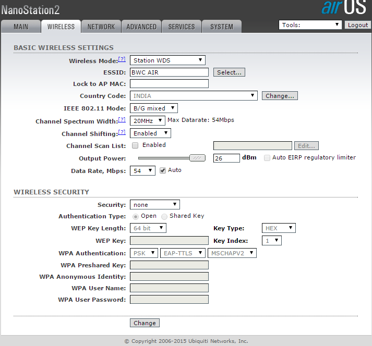The width and height of the screenshot is (372, 346).
Task: Click the NanoStation2 title text
Action: tap(30, 10)
